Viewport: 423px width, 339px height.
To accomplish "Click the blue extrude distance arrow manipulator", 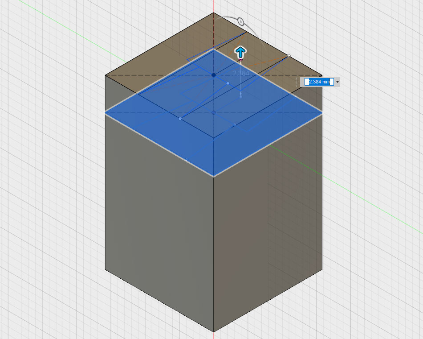I will pyautogui.click(x=240, y=51).
